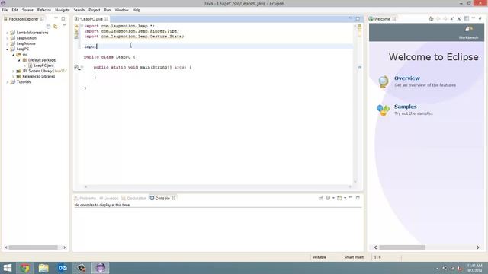
Task: Select the LeapMotion project label
Action: point(27,38)
